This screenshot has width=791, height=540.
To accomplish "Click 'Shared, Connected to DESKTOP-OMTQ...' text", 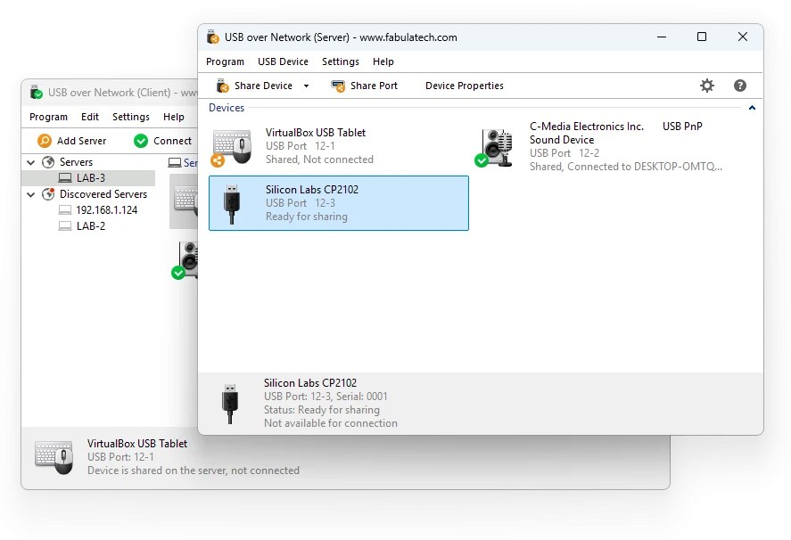I will tap(625, 167).
